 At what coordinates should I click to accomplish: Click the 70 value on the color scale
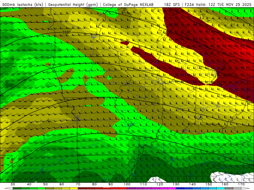pos(78,184)
